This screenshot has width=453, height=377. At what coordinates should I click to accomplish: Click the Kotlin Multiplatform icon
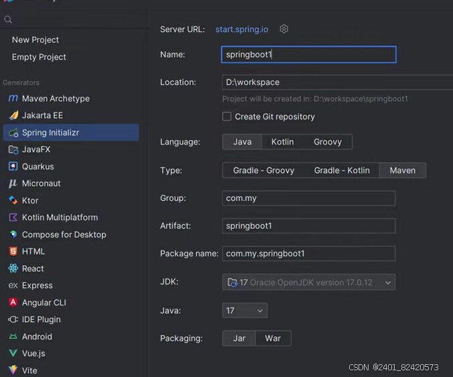coord(13,218)
